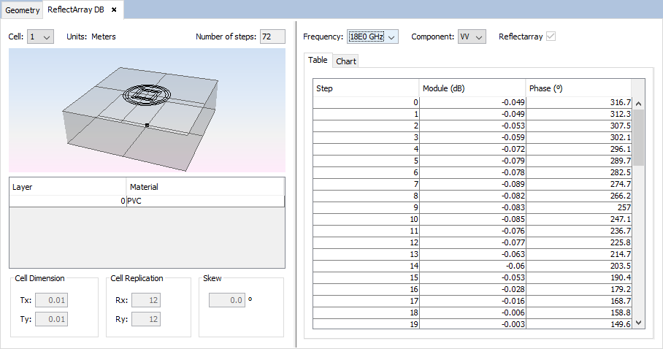Switch to the Geometry tab
Viewport: 663px width, 349px height.
[22, 10]
